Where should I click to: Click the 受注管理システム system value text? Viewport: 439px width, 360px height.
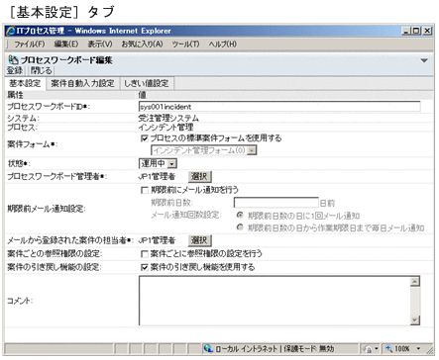[x=168, y=118]
